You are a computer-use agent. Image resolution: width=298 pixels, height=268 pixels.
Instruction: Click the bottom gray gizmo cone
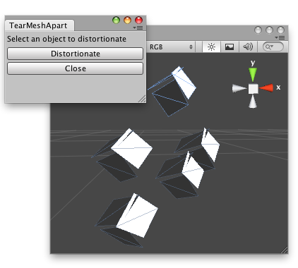(253, 102)
